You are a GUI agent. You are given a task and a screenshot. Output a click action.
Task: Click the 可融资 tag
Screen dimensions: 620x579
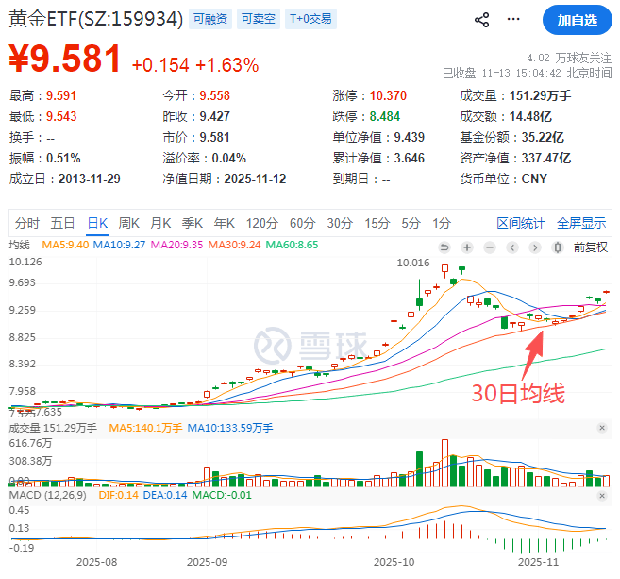tap(210, 19)
